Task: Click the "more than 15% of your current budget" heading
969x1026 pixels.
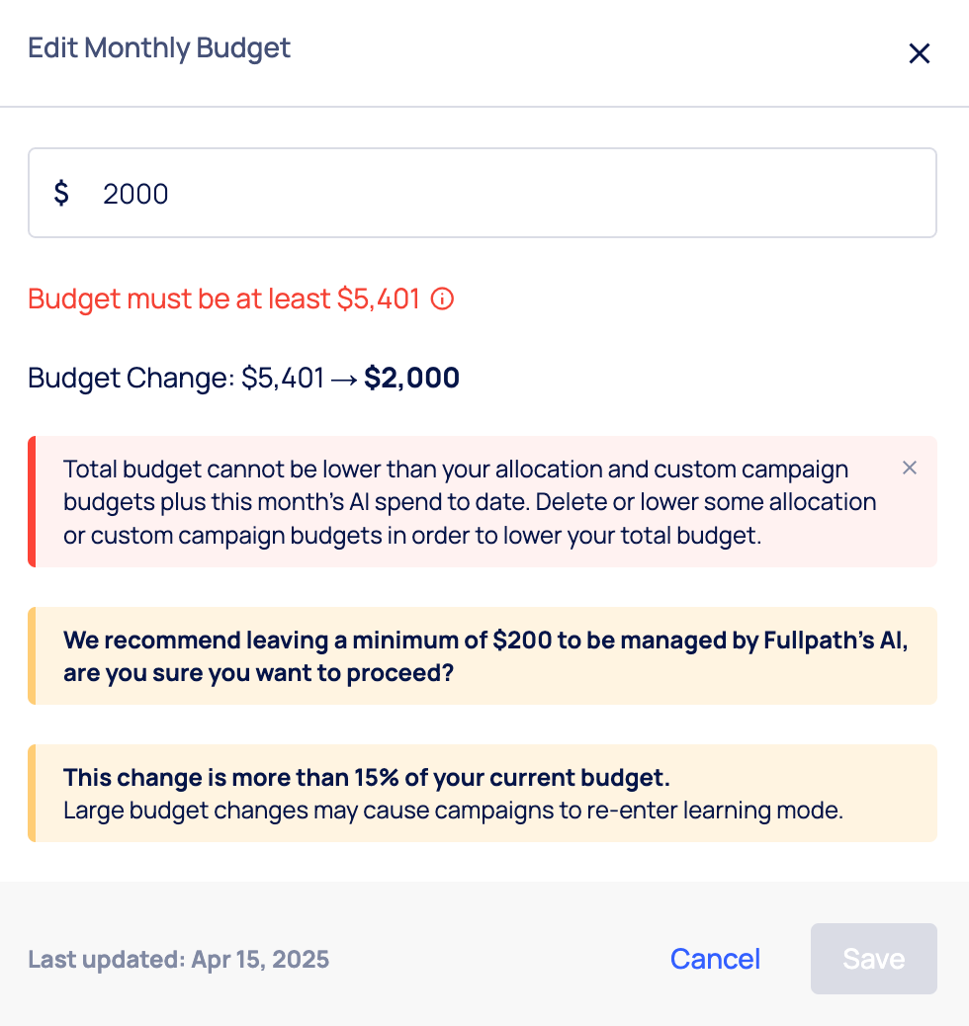Action: [x=366, y=777]
